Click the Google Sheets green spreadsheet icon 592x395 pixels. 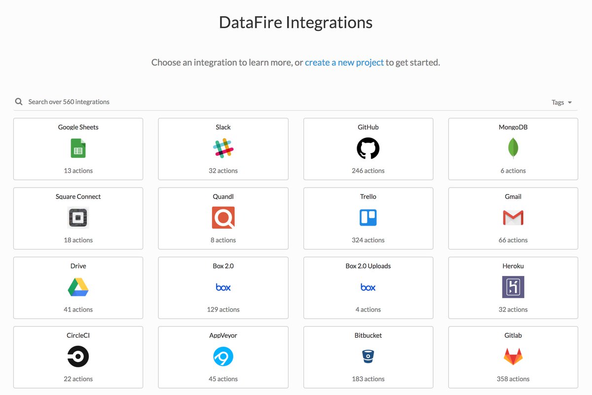click(x=78, y=148)
